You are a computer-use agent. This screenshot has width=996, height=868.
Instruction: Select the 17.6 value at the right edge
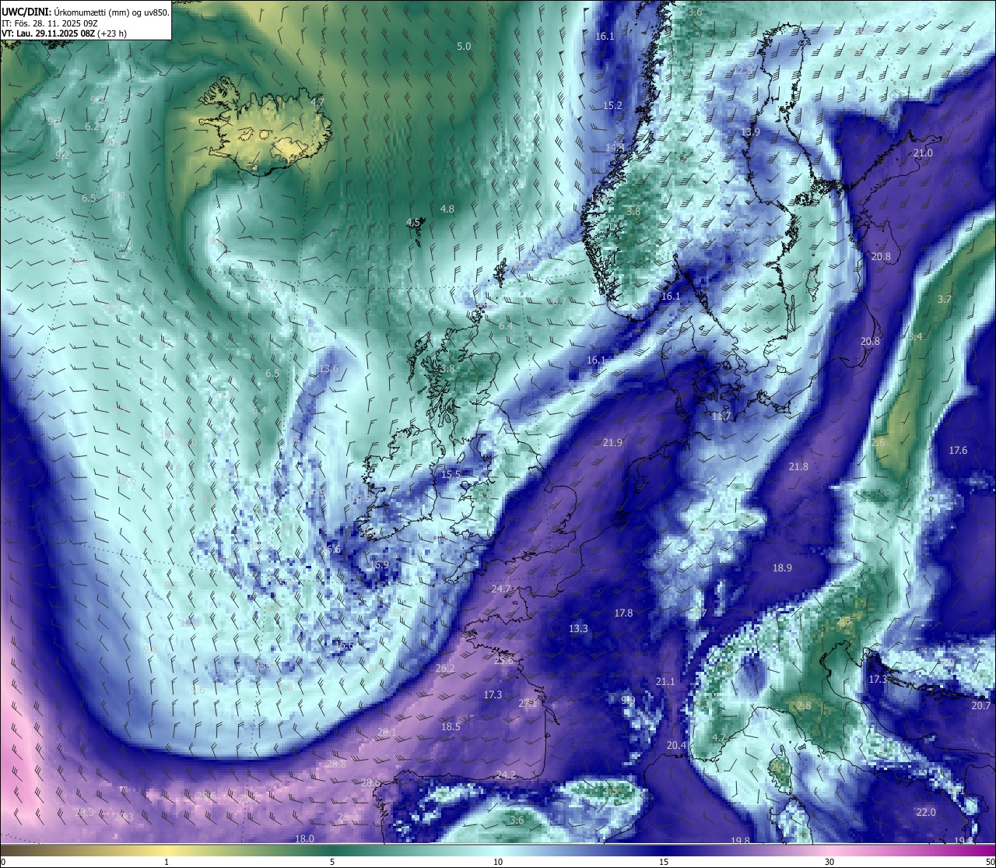[958, 450]
